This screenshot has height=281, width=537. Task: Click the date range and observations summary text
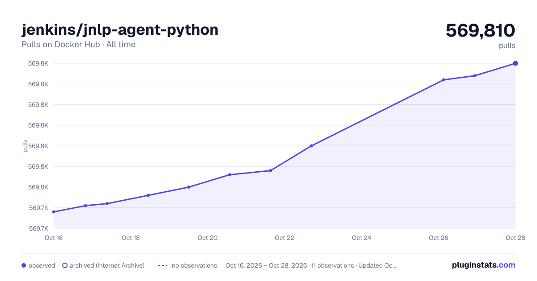point(311,265)
